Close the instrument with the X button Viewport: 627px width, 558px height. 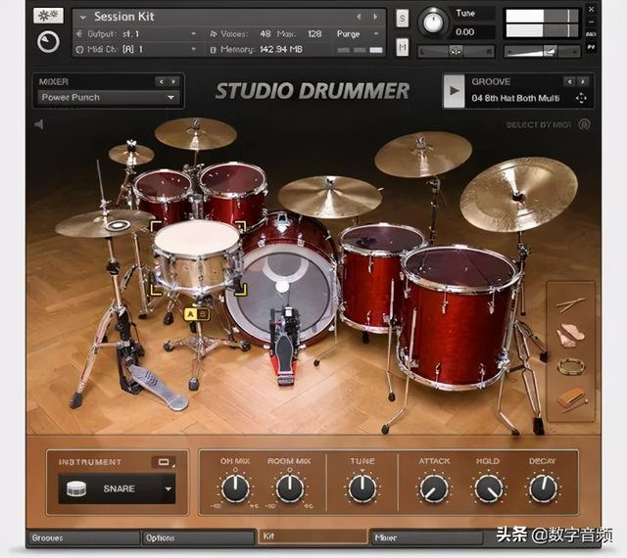click(x=591, y=9)
